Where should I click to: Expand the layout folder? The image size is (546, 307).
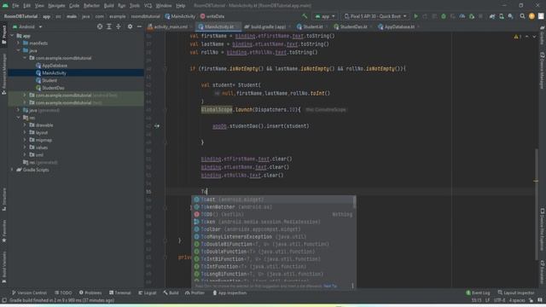25,132
